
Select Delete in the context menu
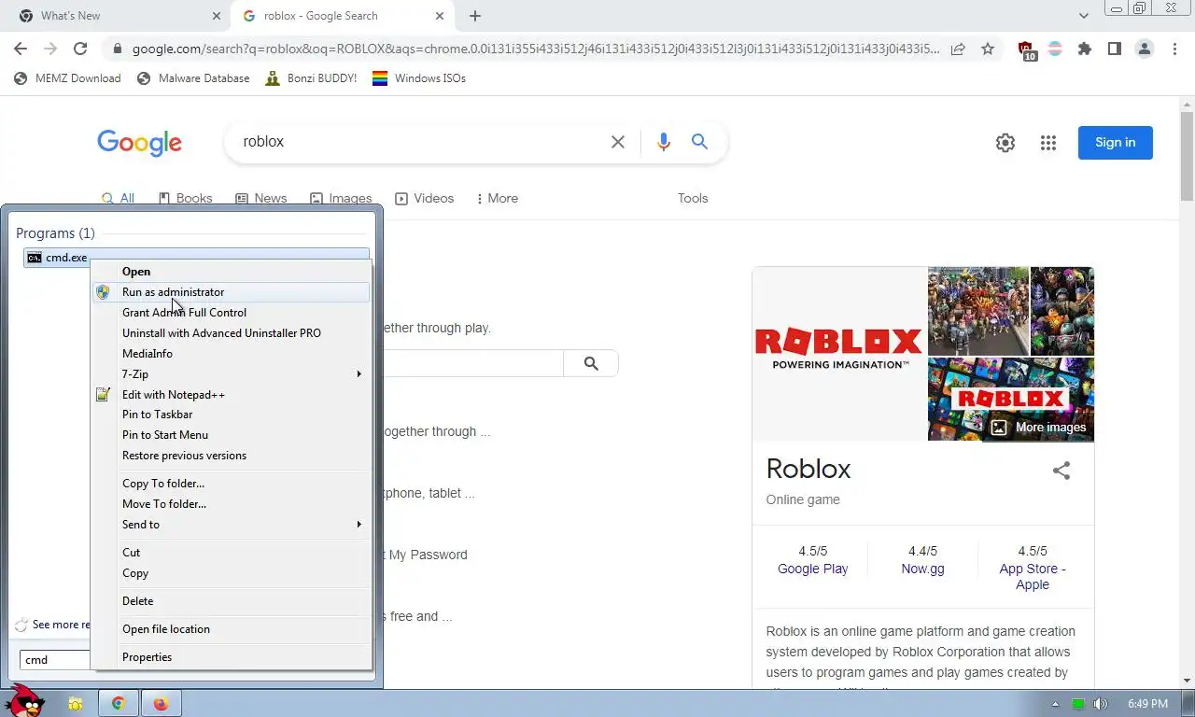(231, 601)
